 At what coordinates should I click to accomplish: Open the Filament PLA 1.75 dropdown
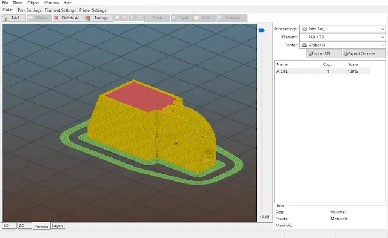coord(343,37)
